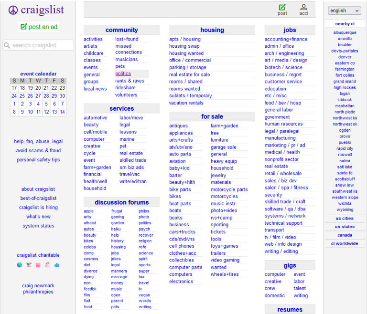Select day 14 in event calendar
367x314 pixels.
tap(62, 112)
